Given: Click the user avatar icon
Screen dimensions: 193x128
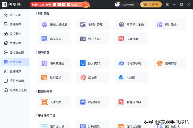Looking at the screenshot, I should click(x=117, y=5).
